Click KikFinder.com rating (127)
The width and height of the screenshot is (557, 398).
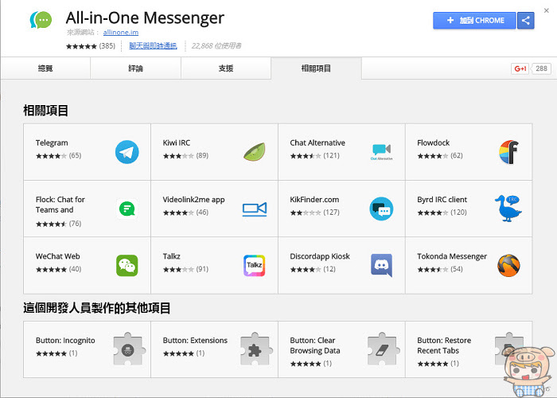pyautogui.click(x=315, y=213)
